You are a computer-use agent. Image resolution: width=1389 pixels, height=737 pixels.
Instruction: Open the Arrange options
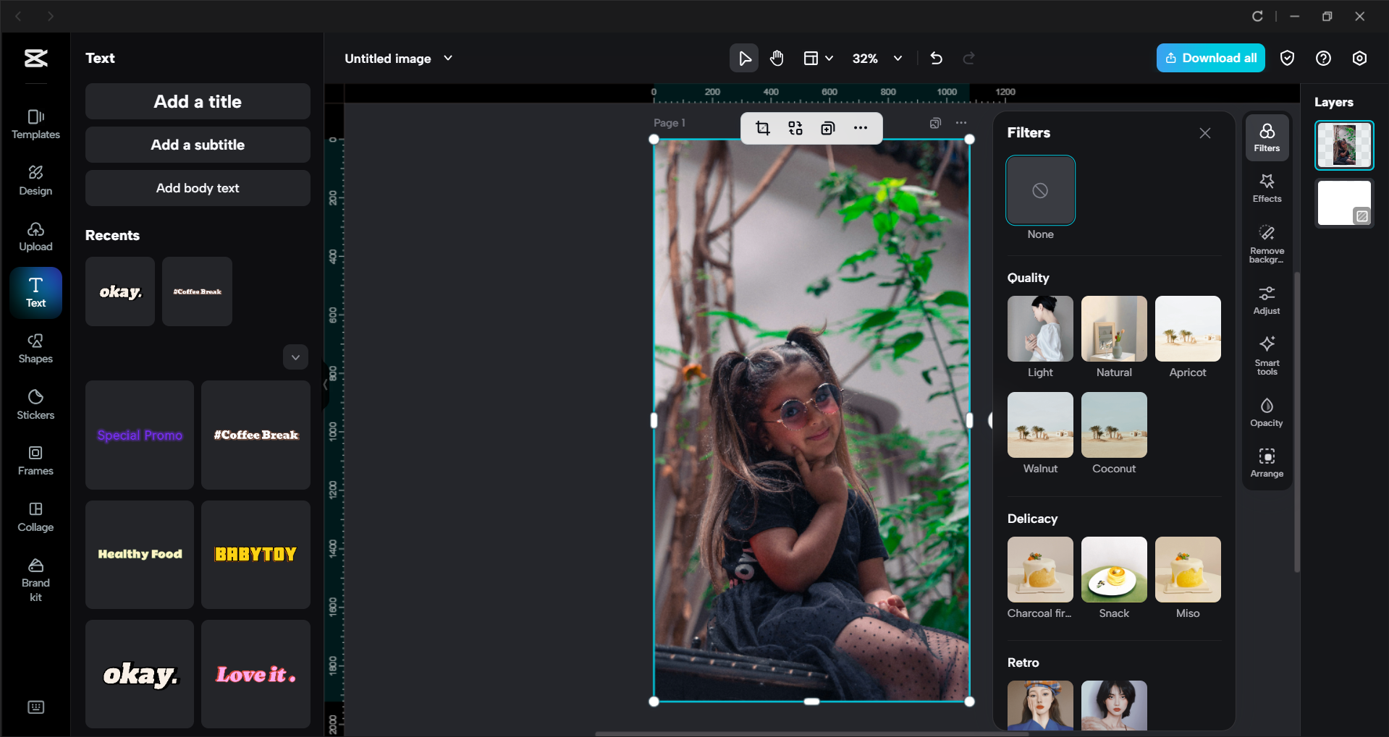(1266, 462)
